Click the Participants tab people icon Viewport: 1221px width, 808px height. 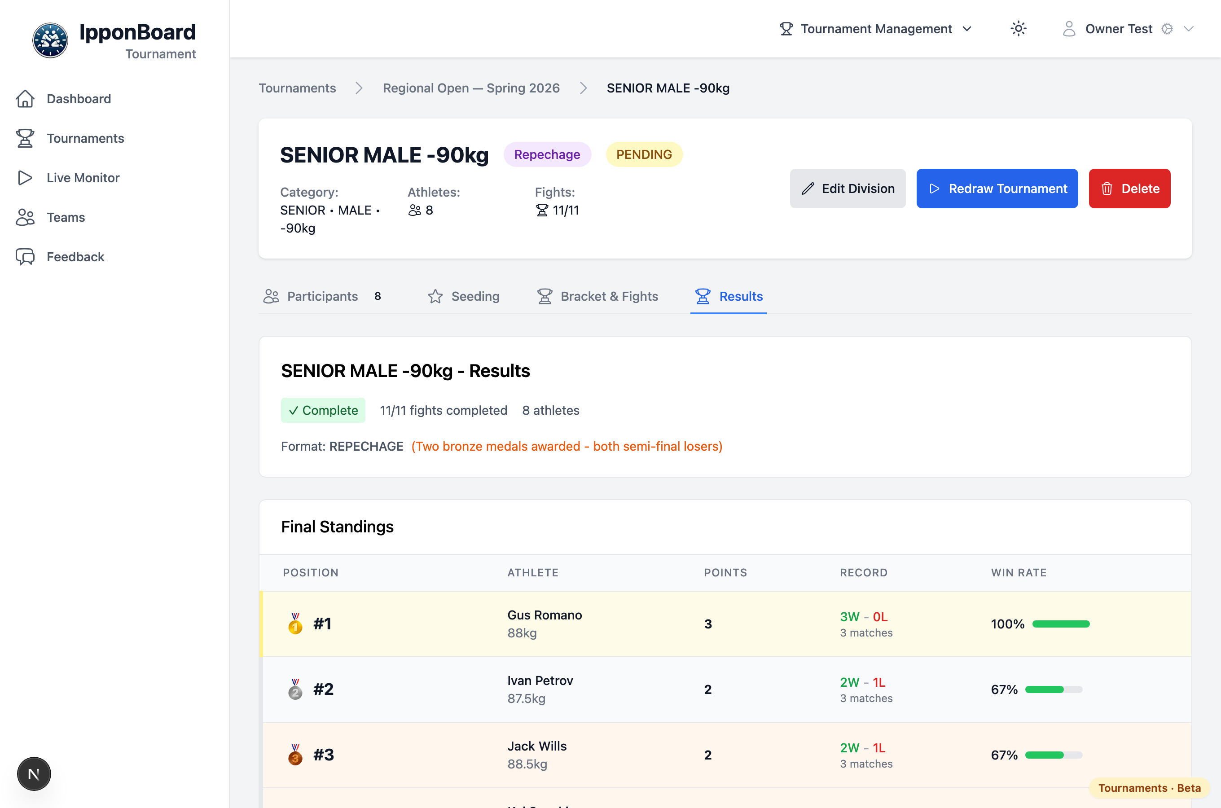tap(271, 296)
